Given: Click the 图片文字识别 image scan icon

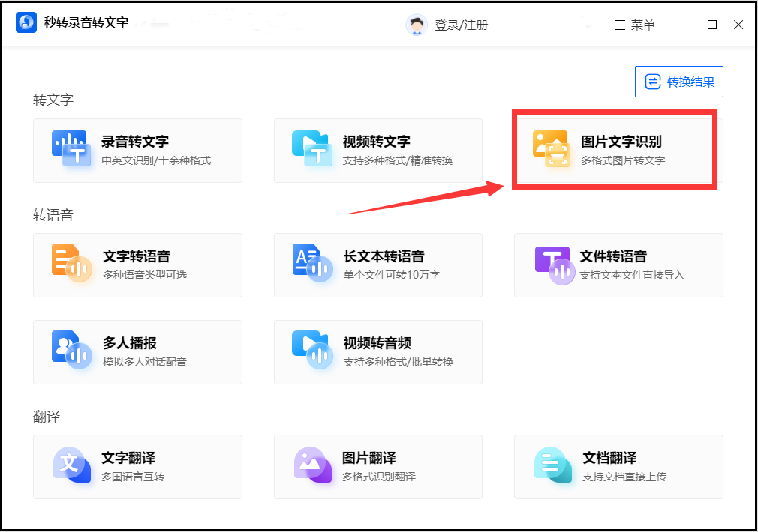Looking at the screenshot, I should coord(552,148).
